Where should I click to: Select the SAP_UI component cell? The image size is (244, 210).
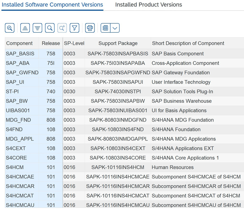tap(22, 82)
